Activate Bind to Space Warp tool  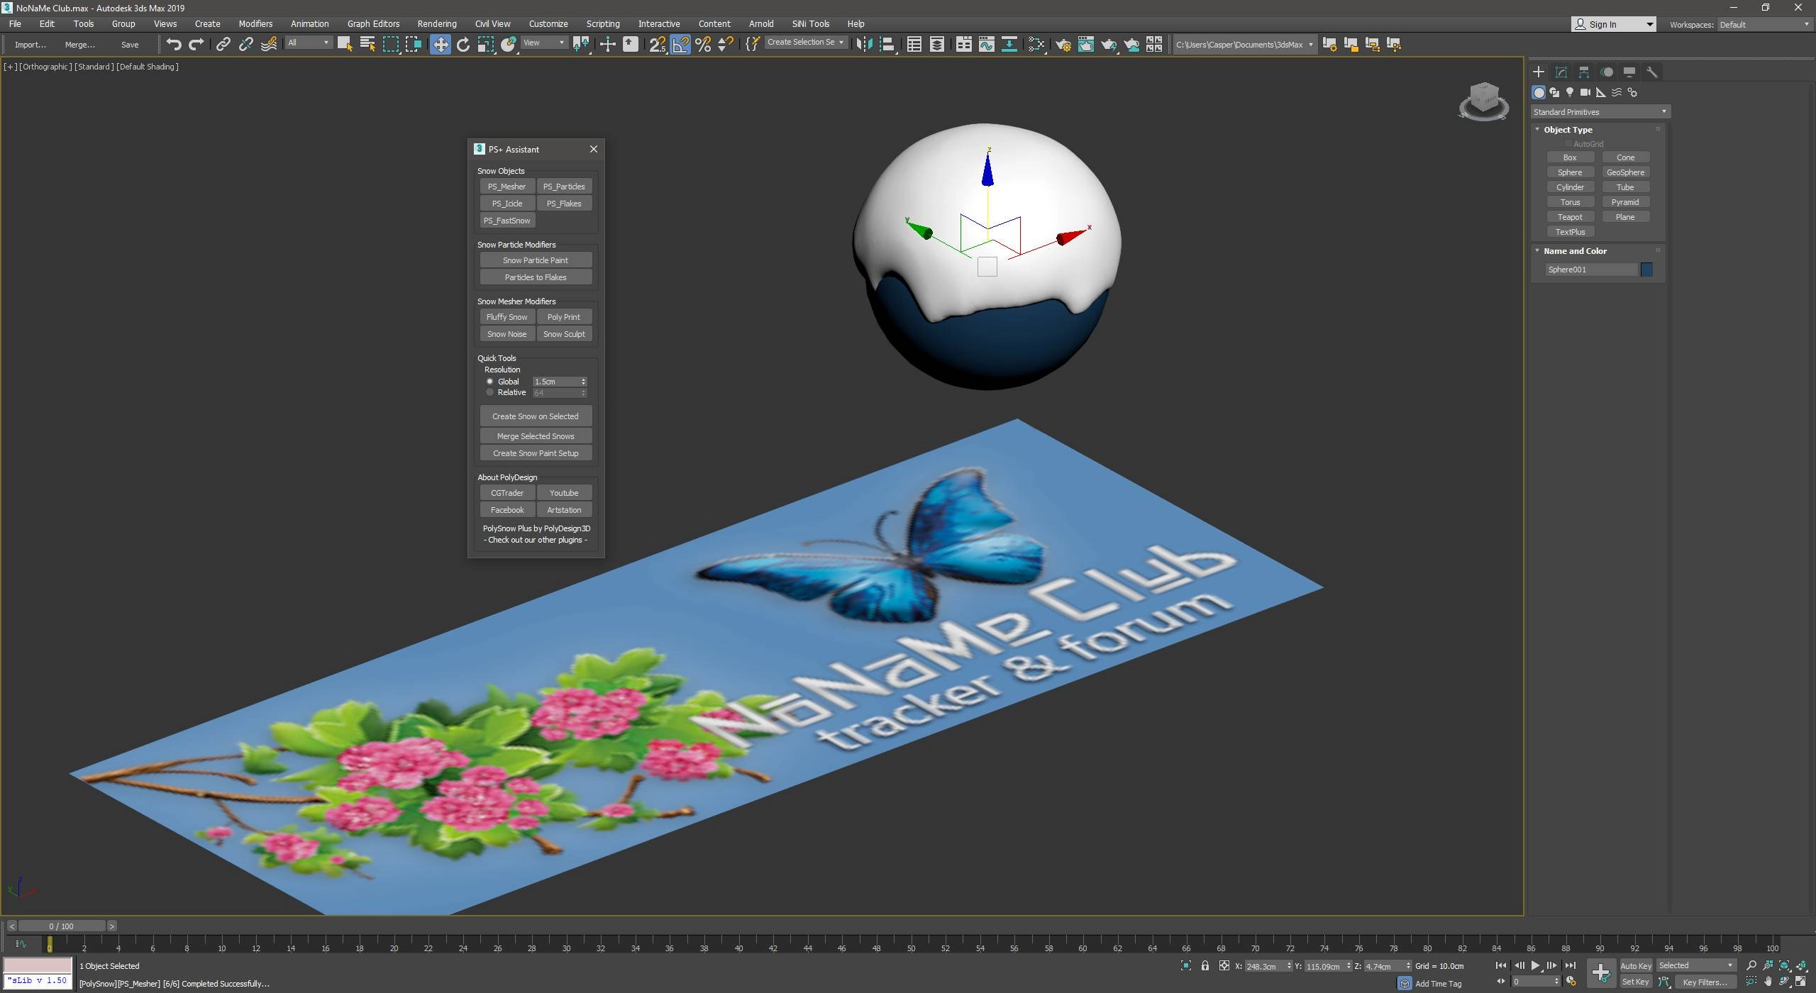coord(269,44)
